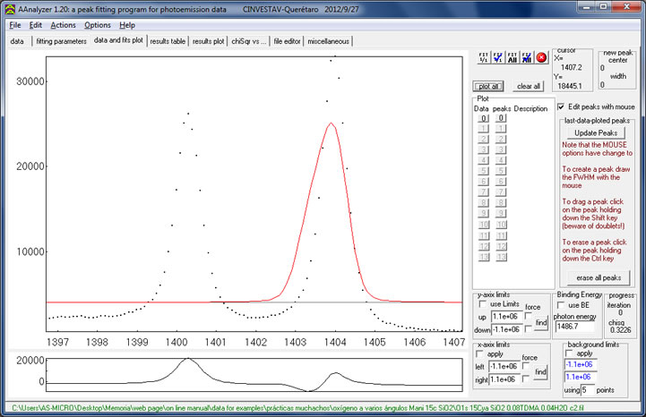Disable 'Edit peaks with mouse' checkbox

[562, 106]
